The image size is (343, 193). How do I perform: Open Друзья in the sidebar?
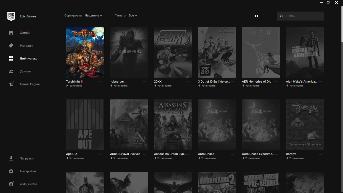pyautogui.click(x=25, y=71)
